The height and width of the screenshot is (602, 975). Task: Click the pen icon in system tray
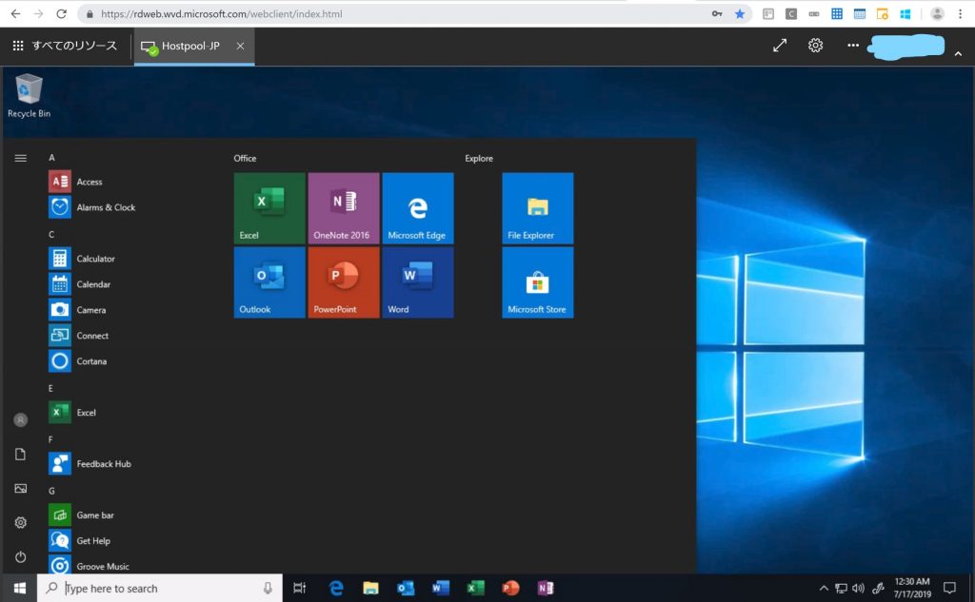(x=878, y=588)
